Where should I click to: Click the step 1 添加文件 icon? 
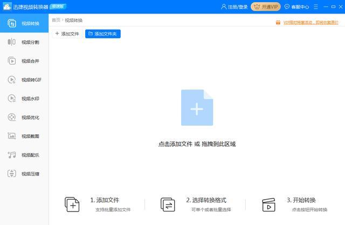pyautogui.click(x=72, y=204)
